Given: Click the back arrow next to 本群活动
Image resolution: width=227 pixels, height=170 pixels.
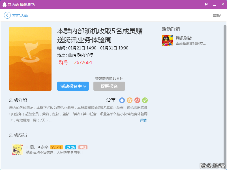Looking at the screenshot, I should pos(7,16).
